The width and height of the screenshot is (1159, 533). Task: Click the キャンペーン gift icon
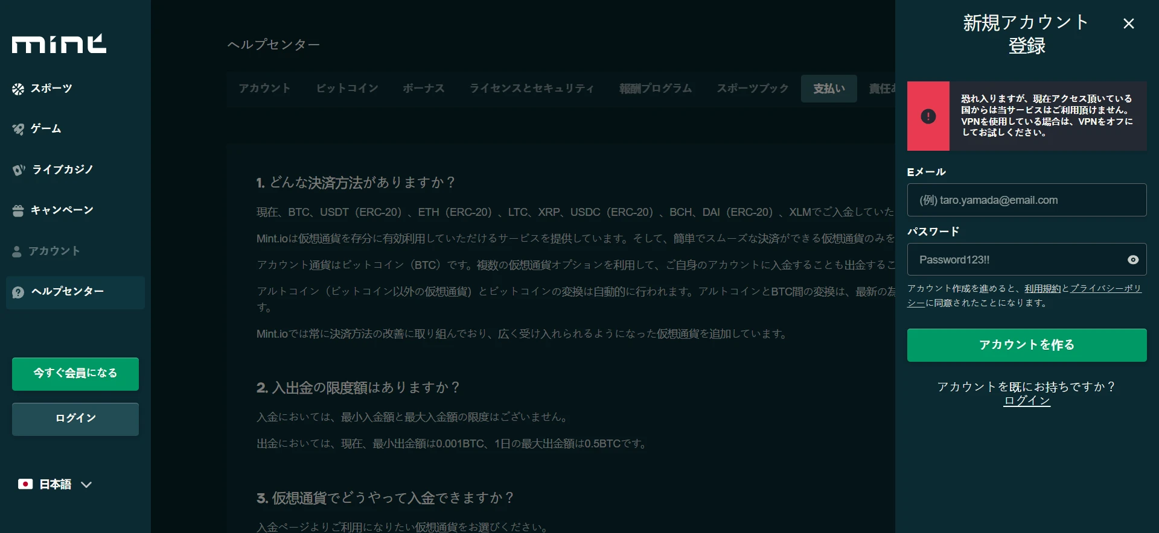click(x=18, y=210)
